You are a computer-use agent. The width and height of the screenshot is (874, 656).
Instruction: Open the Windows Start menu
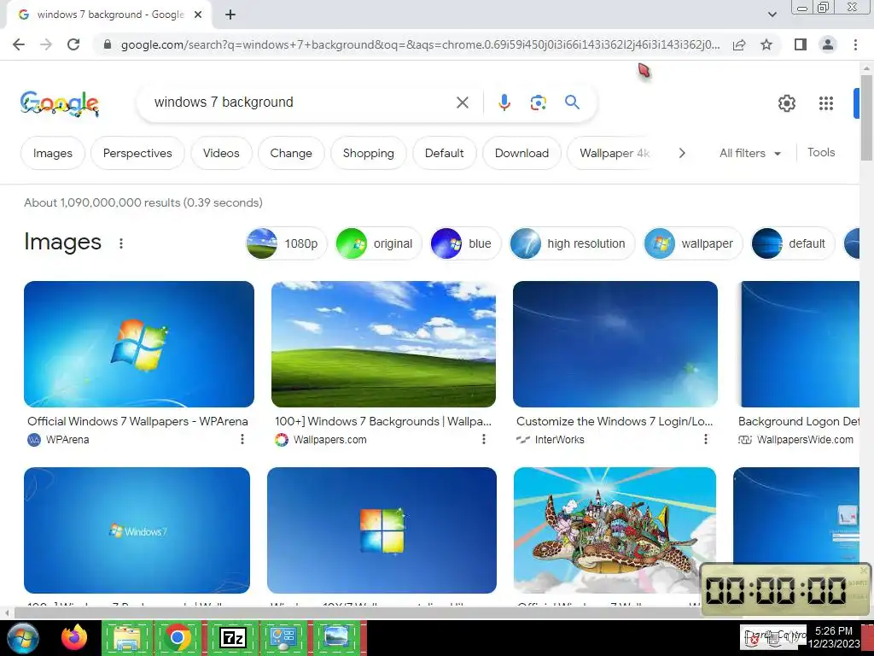point(23,638)
